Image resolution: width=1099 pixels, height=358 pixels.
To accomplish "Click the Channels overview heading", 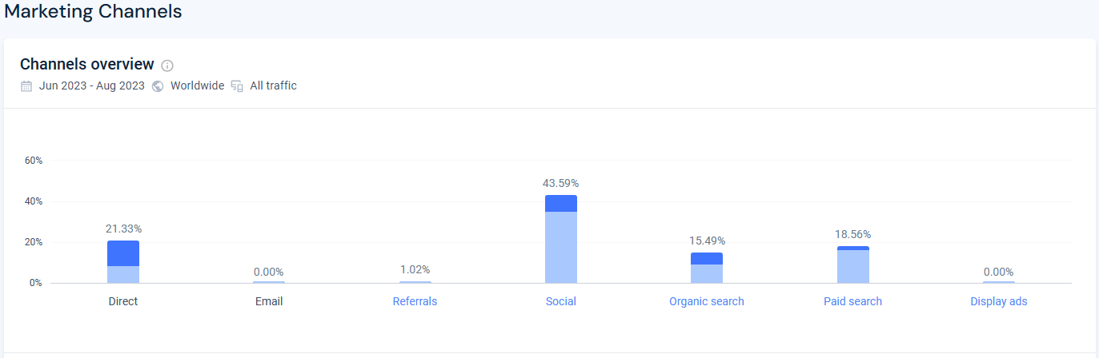I will [87, 64].
